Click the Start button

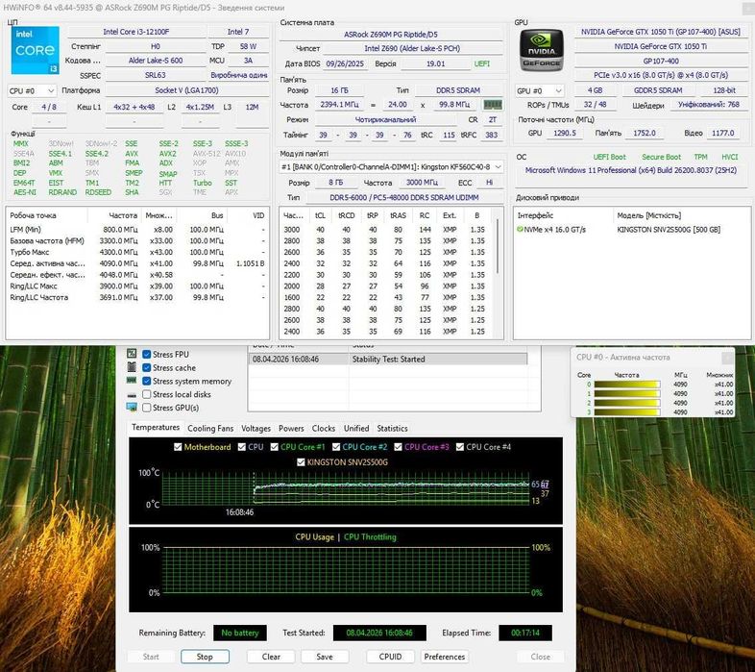(x=151, y=657)
